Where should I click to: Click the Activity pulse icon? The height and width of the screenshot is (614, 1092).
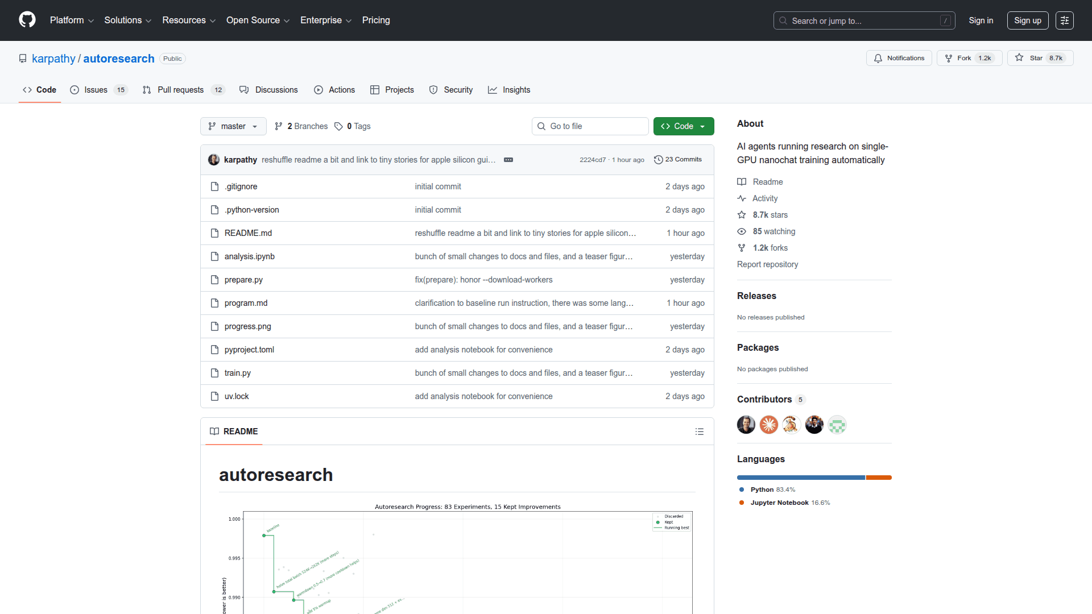tap(742, 198)
